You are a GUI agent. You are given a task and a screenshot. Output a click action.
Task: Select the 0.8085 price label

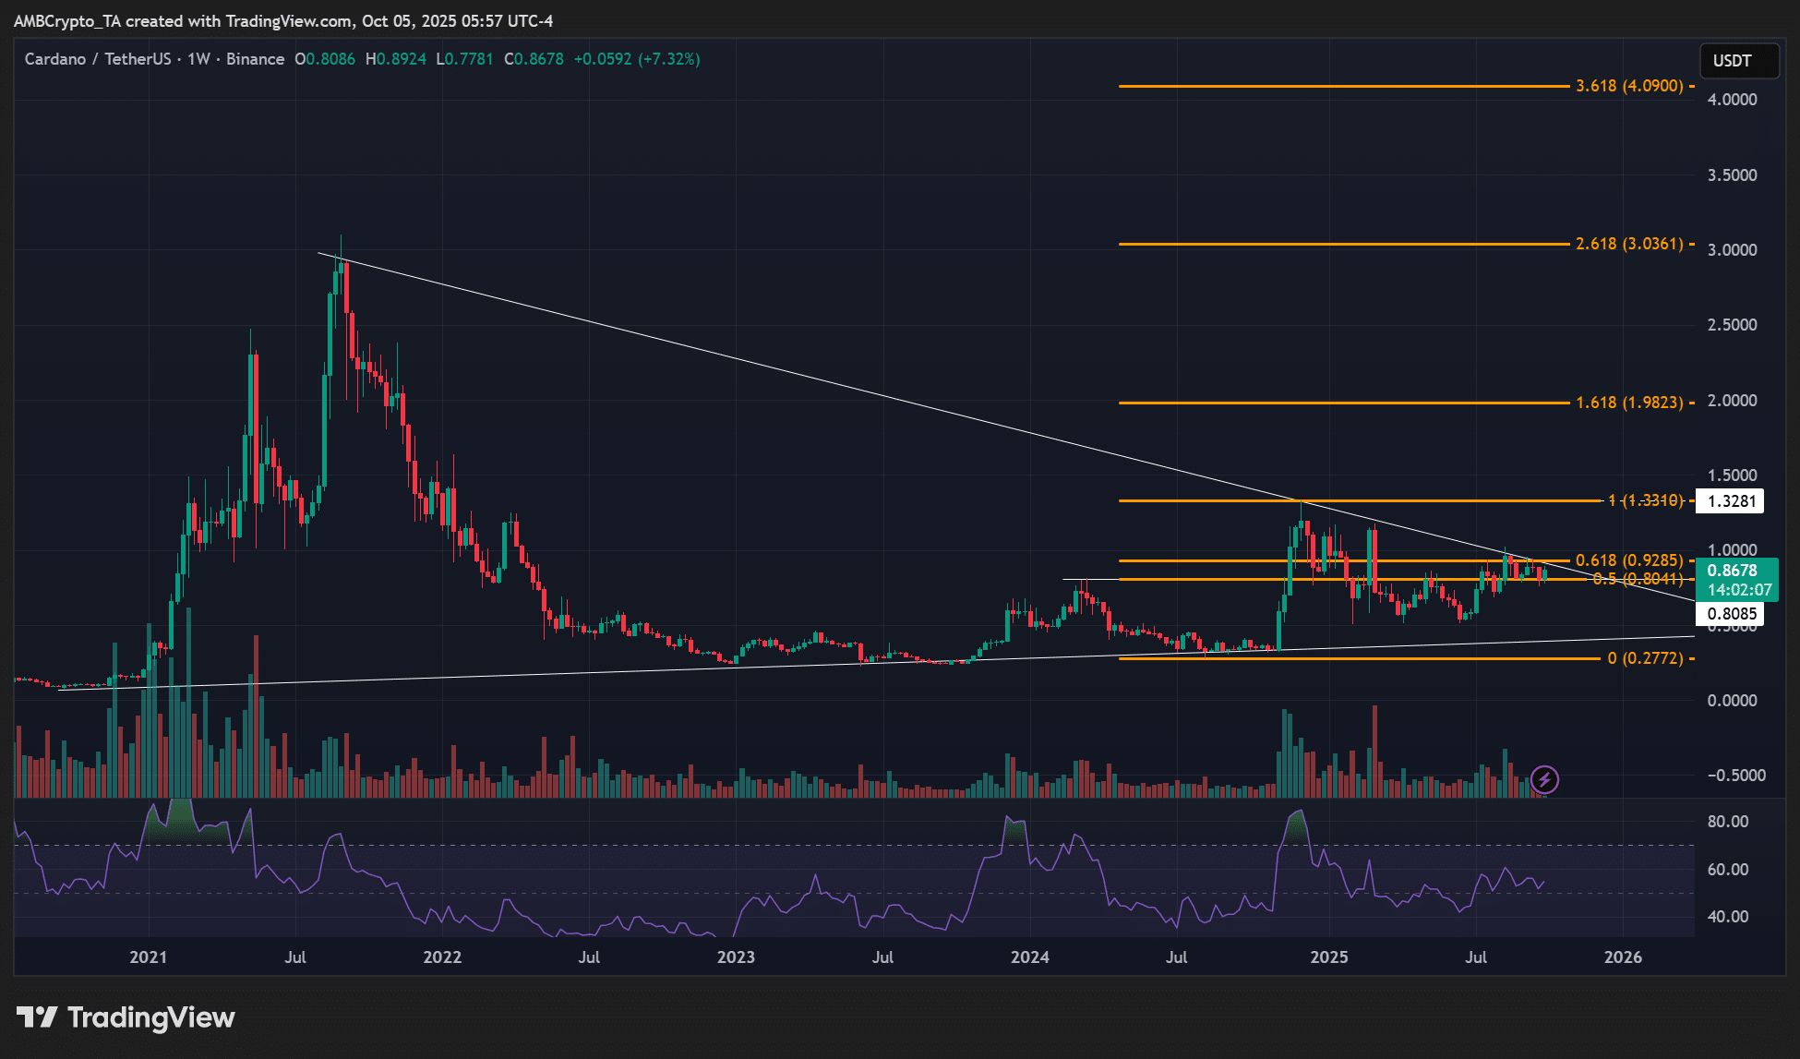coord(1732,614)
